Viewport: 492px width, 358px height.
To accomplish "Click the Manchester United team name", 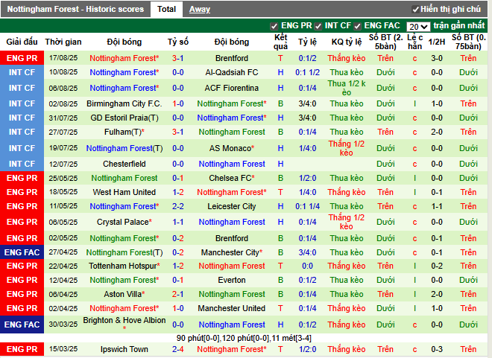I will pyautogui.click(x=232, y=308).
